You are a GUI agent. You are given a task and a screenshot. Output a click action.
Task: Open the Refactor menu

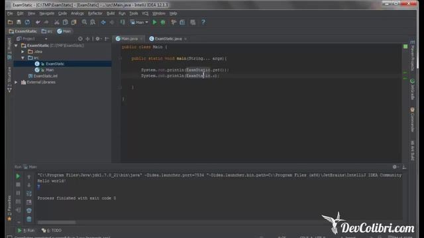click(95, 13)
